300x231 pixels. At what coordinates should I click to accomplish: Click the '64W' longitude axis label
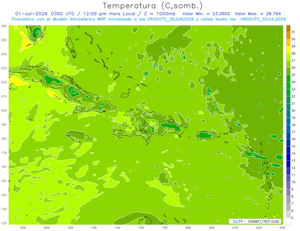pyautogui.click(x=235, y=227)
